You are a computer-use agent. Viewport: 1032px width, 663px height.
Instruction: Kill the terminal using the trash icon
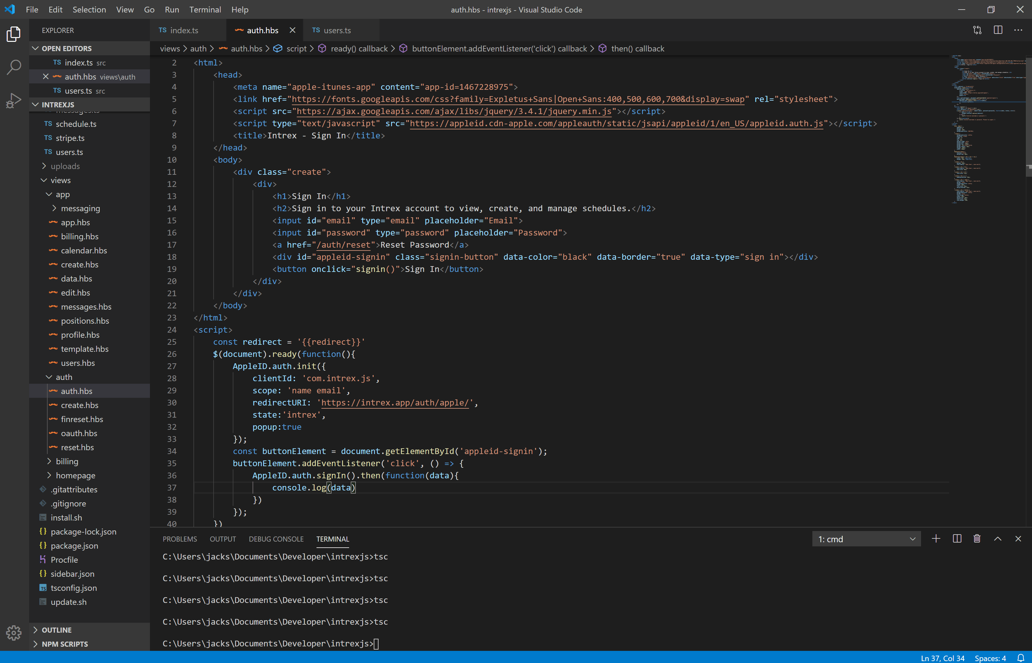976,539
